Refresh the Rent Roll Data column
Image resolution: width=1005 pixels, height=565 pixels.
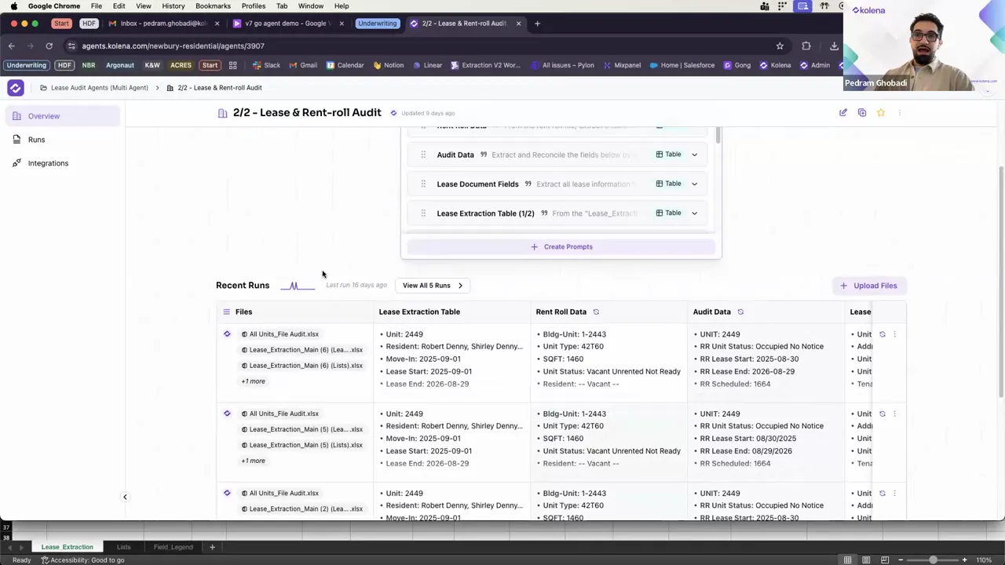(596, 312)
